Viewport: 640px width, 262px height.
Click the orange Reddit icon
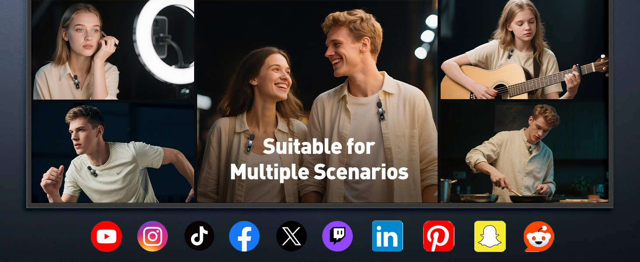[x=539, y=236]
